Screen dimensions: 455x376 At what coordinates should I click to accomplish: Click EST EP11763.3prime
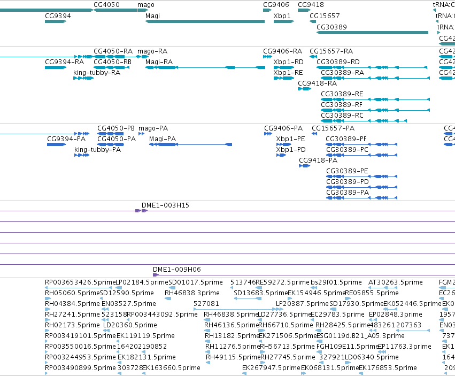(x=405, y=347)
